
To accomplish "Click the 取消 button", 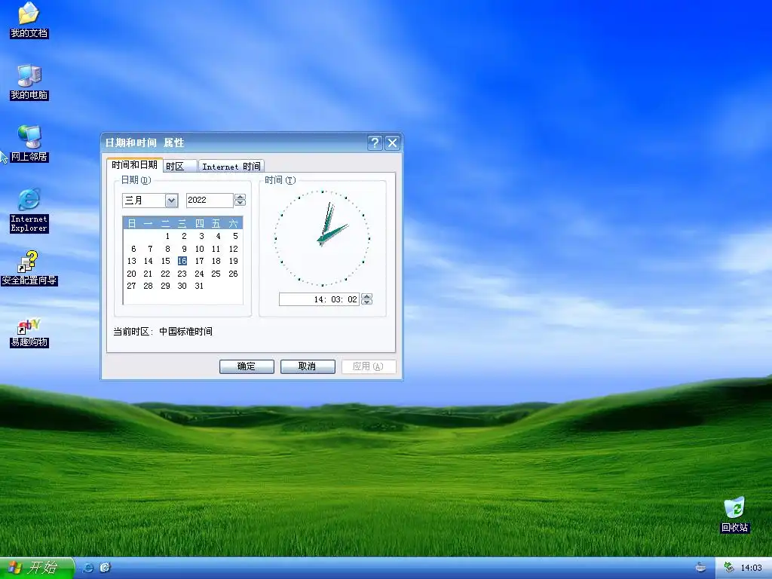I will click(x=308, y=366).
